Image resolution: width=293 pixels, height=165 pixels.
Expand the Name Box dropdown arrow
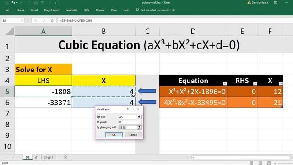point(22,20)
